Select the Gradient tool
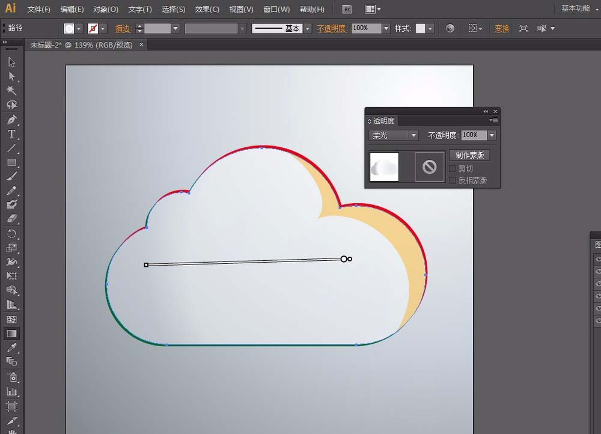The image size is (601, 434). pos(11,334)
